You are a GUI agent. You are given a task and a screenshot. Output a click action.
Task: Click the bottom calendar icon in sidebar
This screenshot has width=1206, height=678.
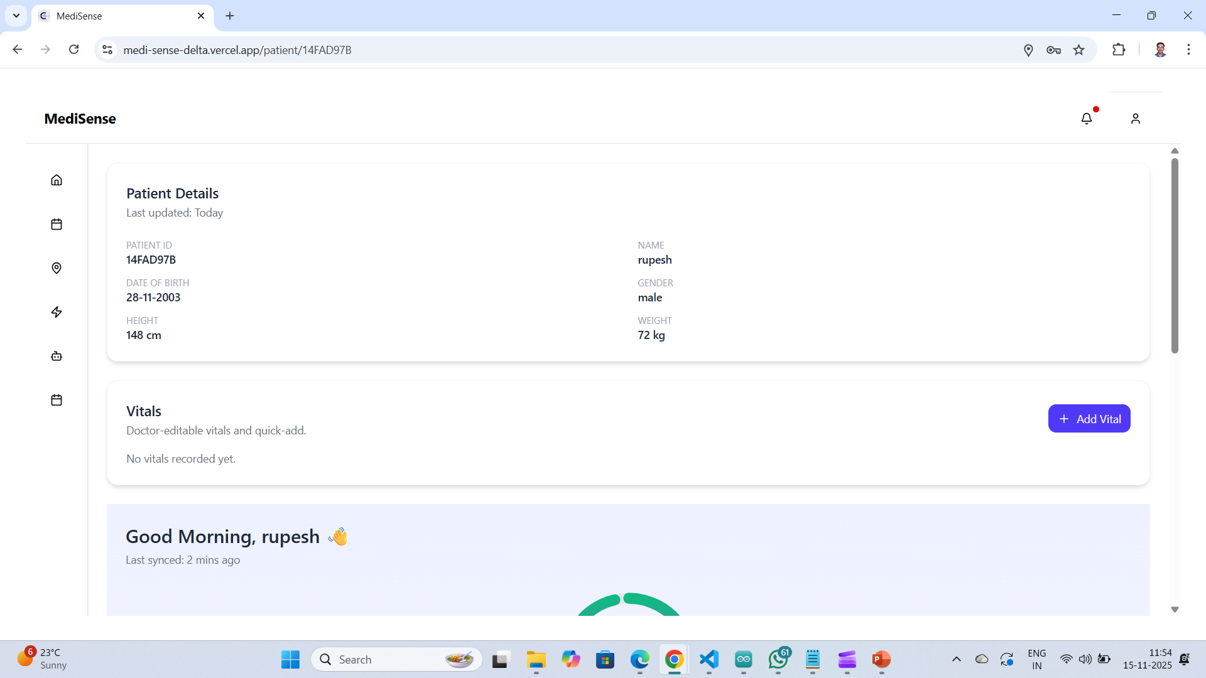57,400
